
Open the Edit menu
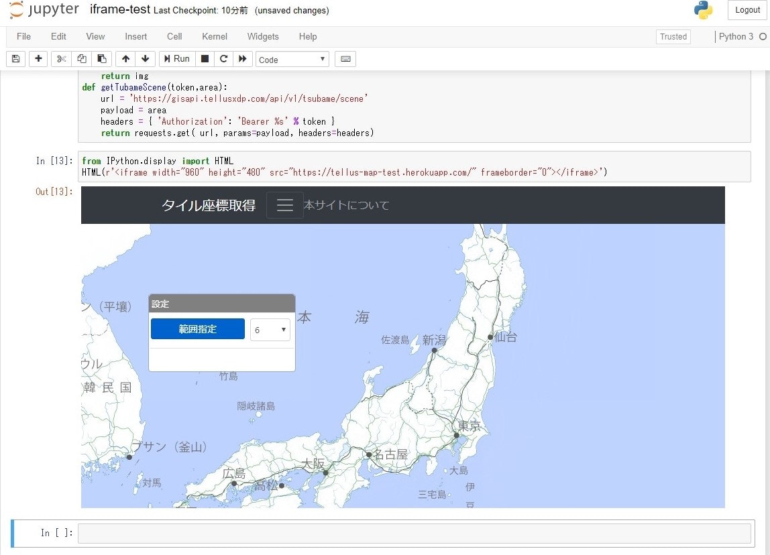pos(58,36)
